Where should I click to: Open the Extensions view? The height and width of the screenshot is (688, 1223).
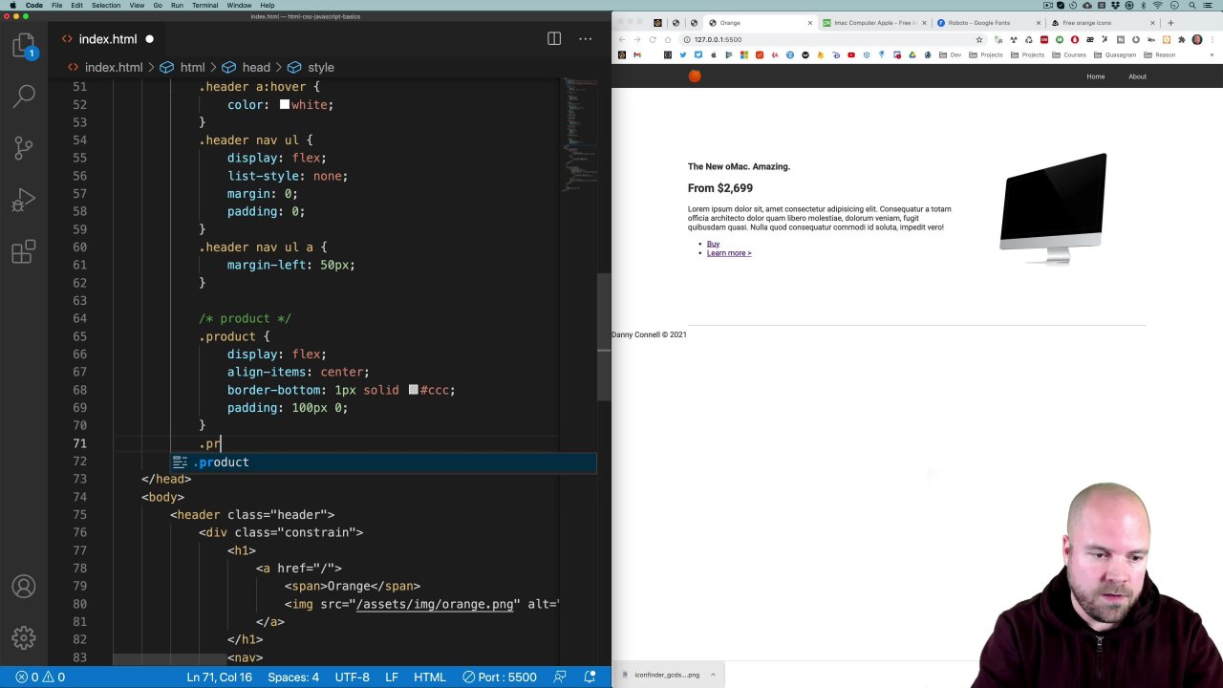pyautogui.click(x=24, y=252)
